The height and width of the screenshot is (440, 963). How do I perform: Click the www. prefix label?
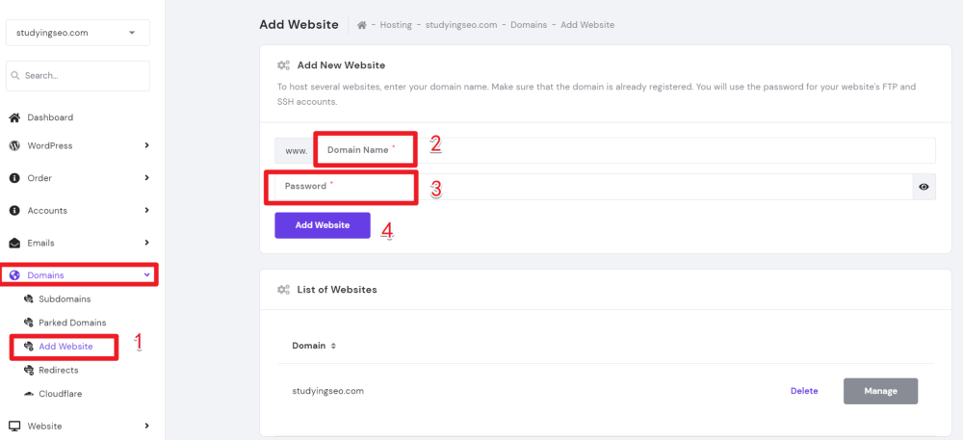[297, 150]
